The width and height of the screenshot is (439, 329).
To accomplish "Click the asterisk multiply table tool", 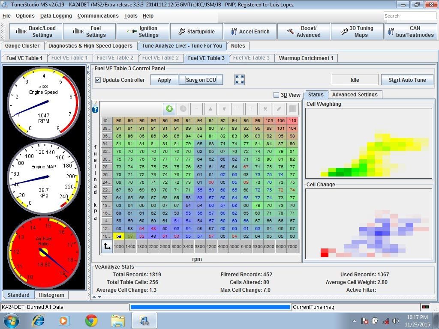I will [265, 109].
